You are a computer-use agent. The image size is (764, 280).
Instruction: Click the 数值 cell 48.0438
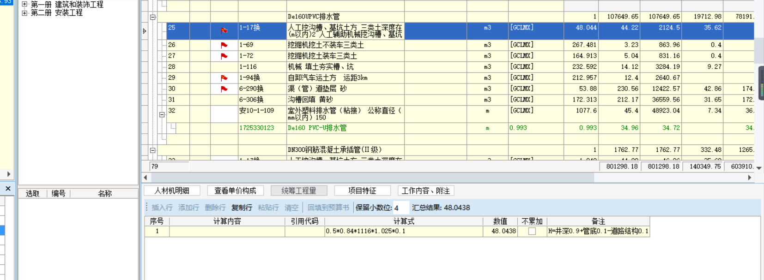pyautogui.click(x=500, y=231)
